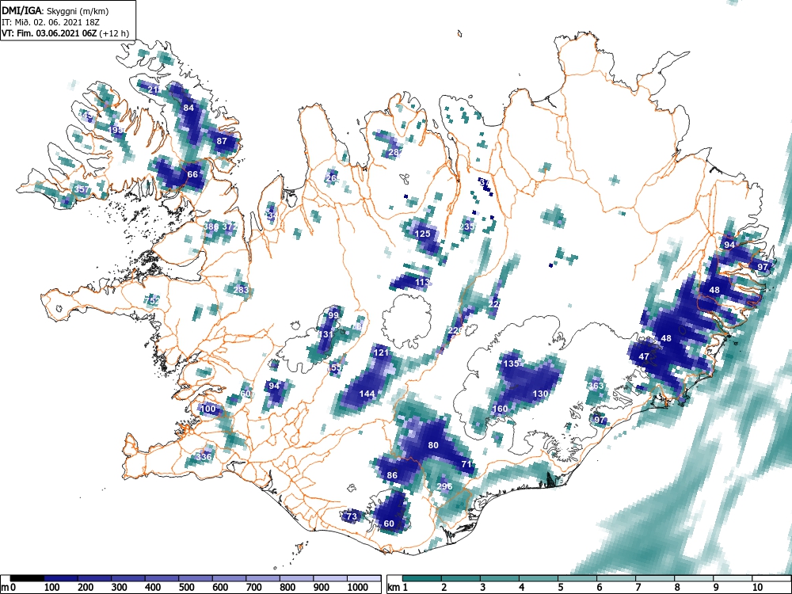Click the map value 66
Screen dimensions: 792x594
coord(192,174)
